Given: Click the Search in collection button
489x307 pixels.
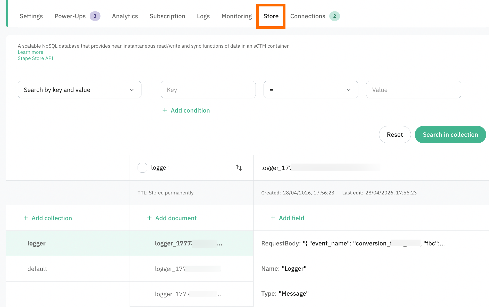Looking at the screenshot, I should click(x=450, y=134).
